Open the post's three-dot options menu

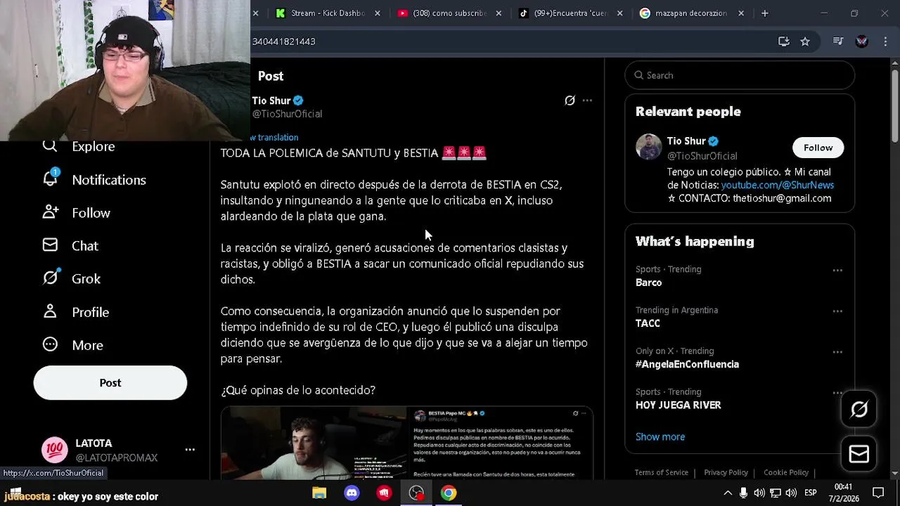(587, 100)
